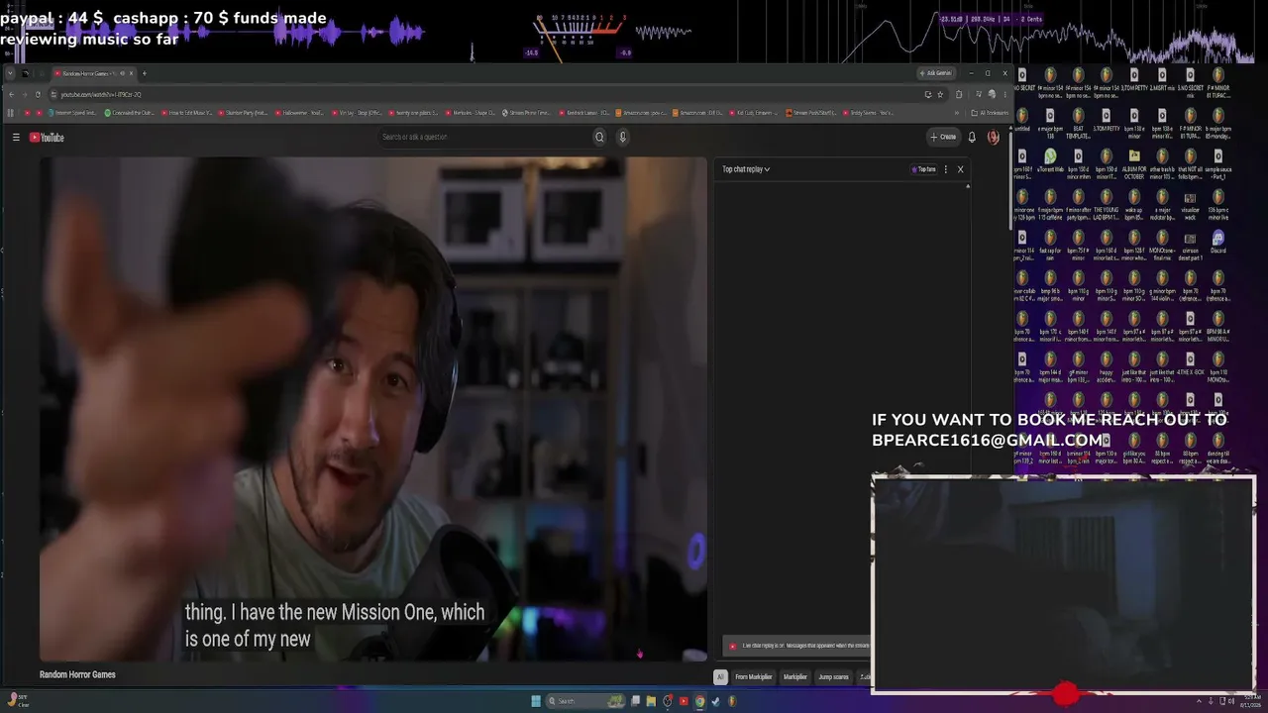Go to the YouTube home logo
Image resolution: width=1268 pixels, height=713 pixels.
coord(47,138)
